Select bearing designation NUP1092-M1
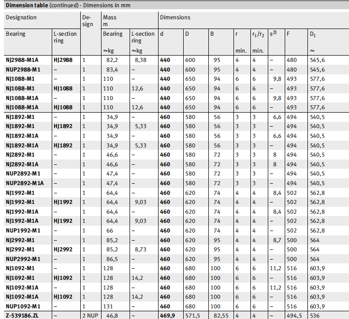Viewport: 349px width, 319px height. [x=22, y=305]
